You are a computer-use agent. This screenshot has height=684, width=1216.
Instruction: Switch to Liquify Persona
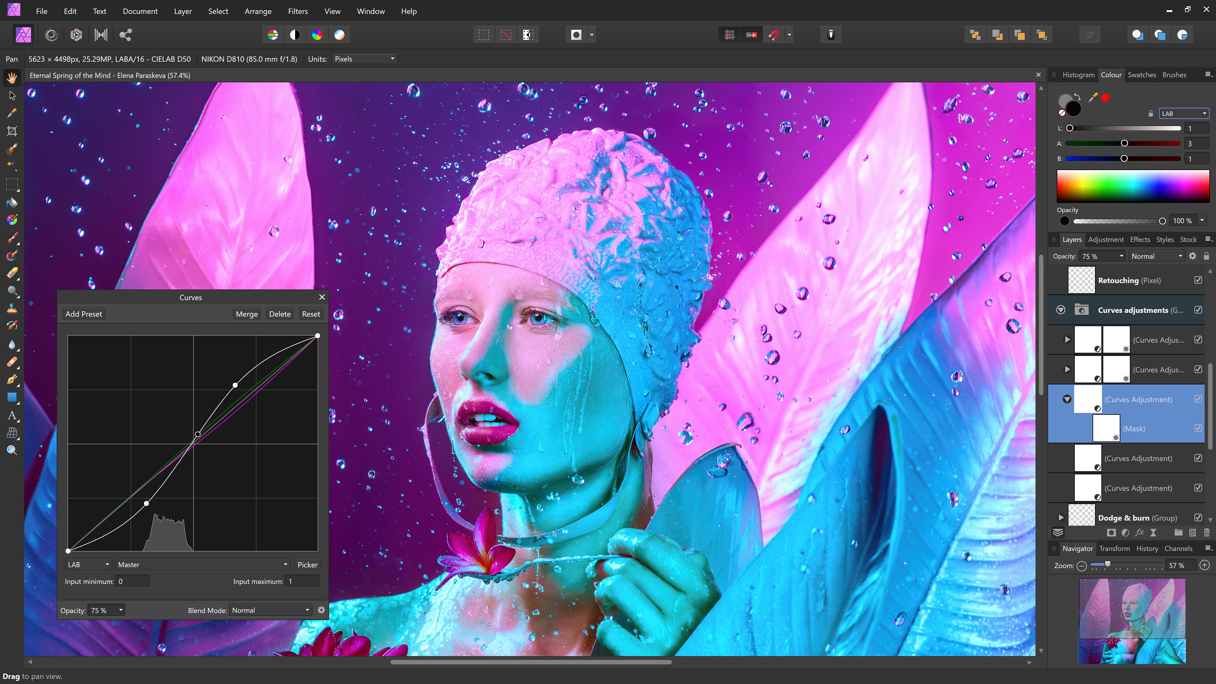[51, 35]
